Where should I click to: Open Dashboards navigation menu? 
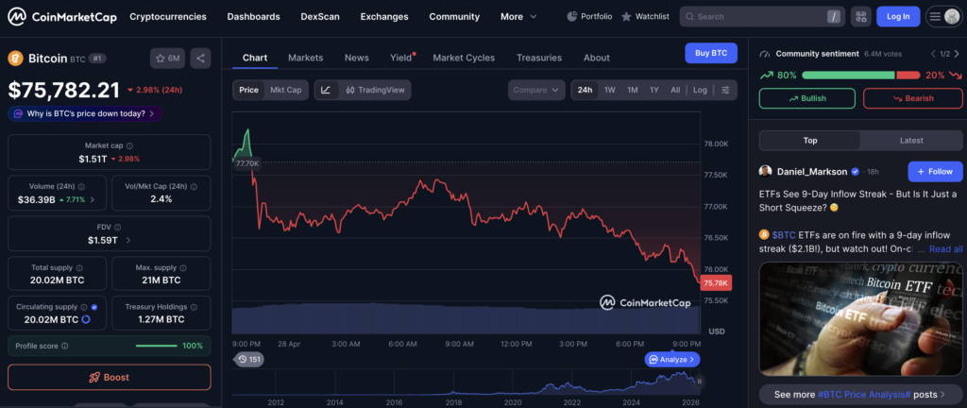point(253,17)
